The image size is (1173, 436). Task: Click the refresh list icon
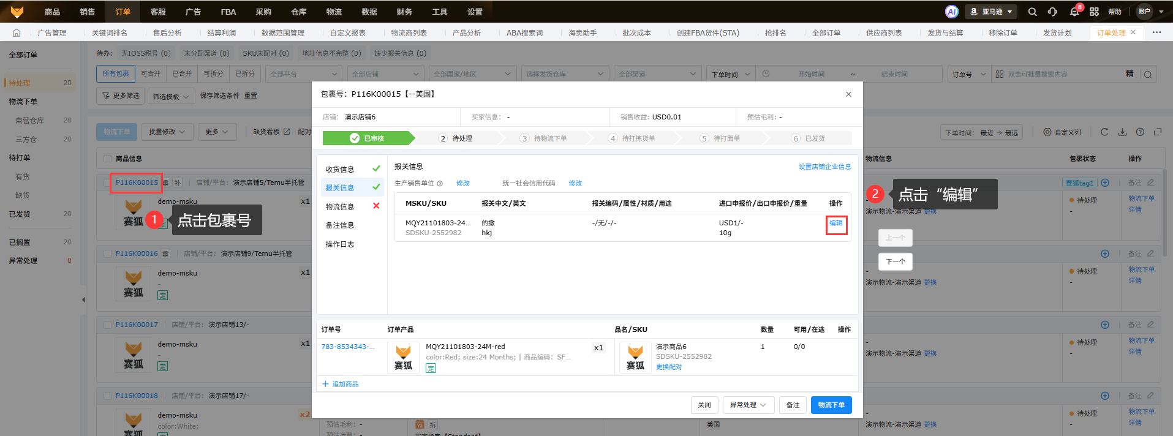[1104, 132]
